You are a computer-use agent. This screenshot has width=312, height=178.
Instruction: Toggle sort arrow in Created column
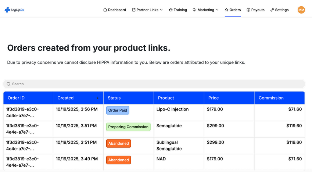point(97,98)
